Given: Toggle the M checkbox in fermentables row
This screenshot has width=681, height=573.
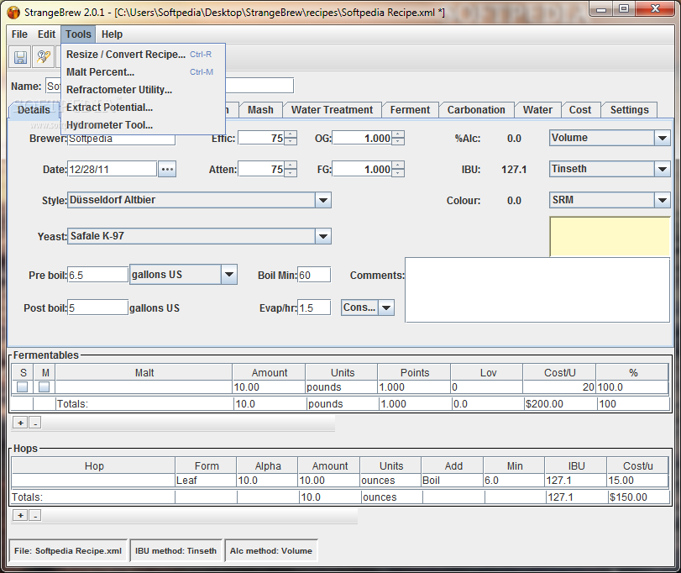Looking at the screenshot, I should (45, 386).
